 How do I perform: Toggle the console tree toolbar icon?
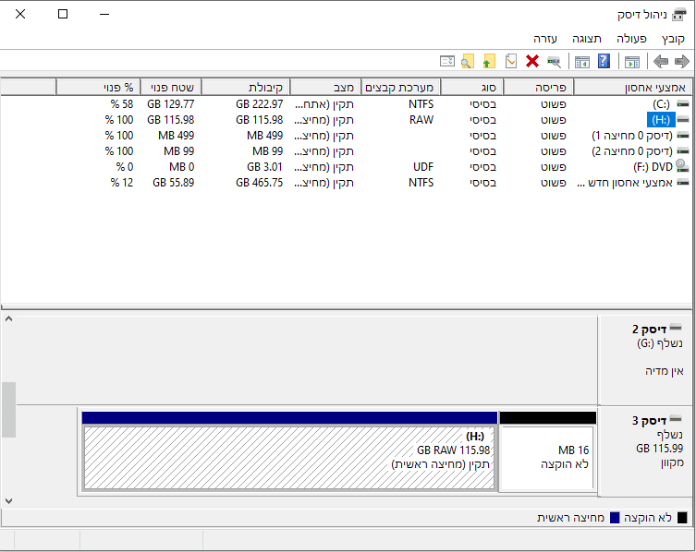pyautogui.click(x=632, y=62)
